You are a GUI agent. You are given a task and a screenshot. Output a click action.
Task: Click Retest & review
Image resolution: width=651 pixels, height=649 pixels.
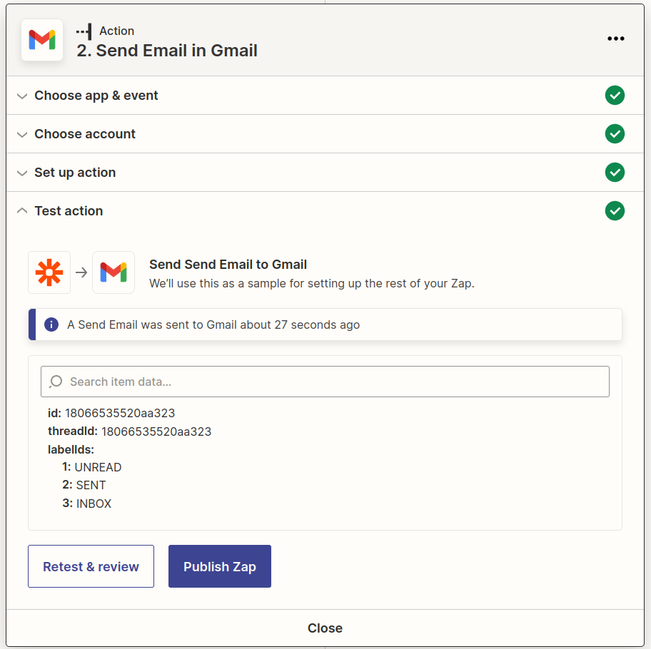pos(91,566)
